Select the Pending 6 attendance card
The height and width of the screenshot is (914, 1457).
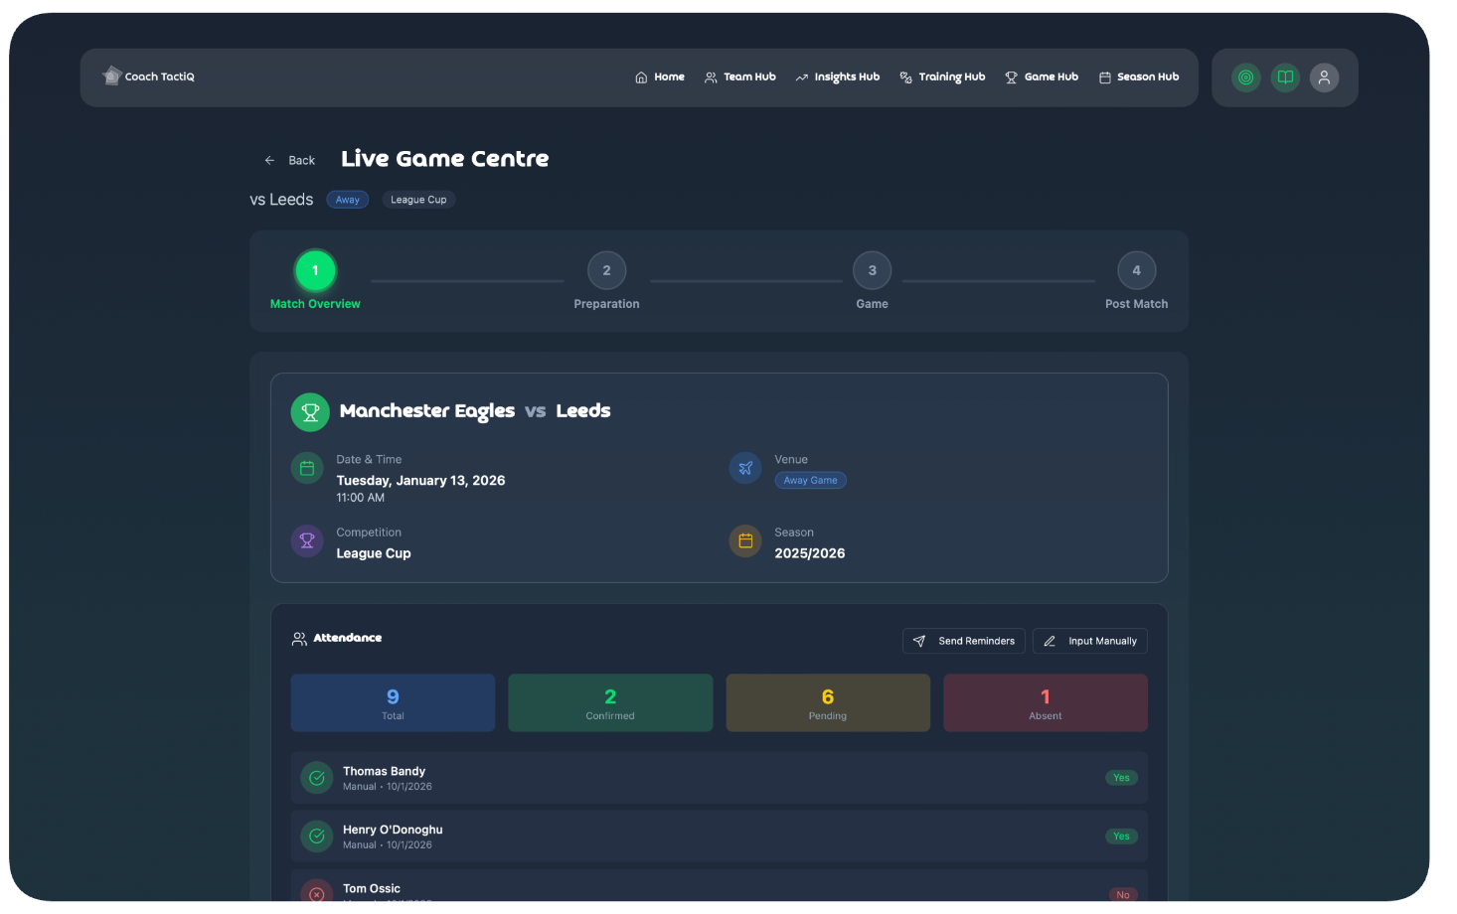tap(828, 703)
